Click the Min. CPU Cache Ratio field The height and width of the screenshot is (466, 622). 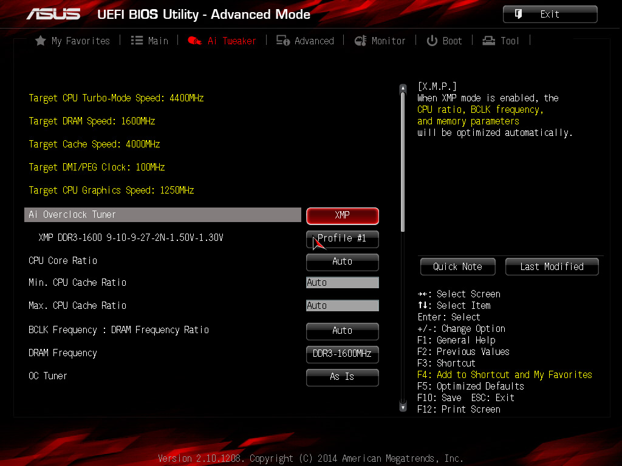(x=342, y=283)
